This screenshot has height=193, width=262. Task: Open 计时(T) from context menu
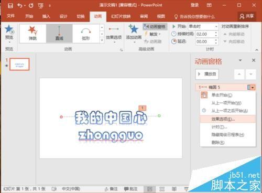228,127
